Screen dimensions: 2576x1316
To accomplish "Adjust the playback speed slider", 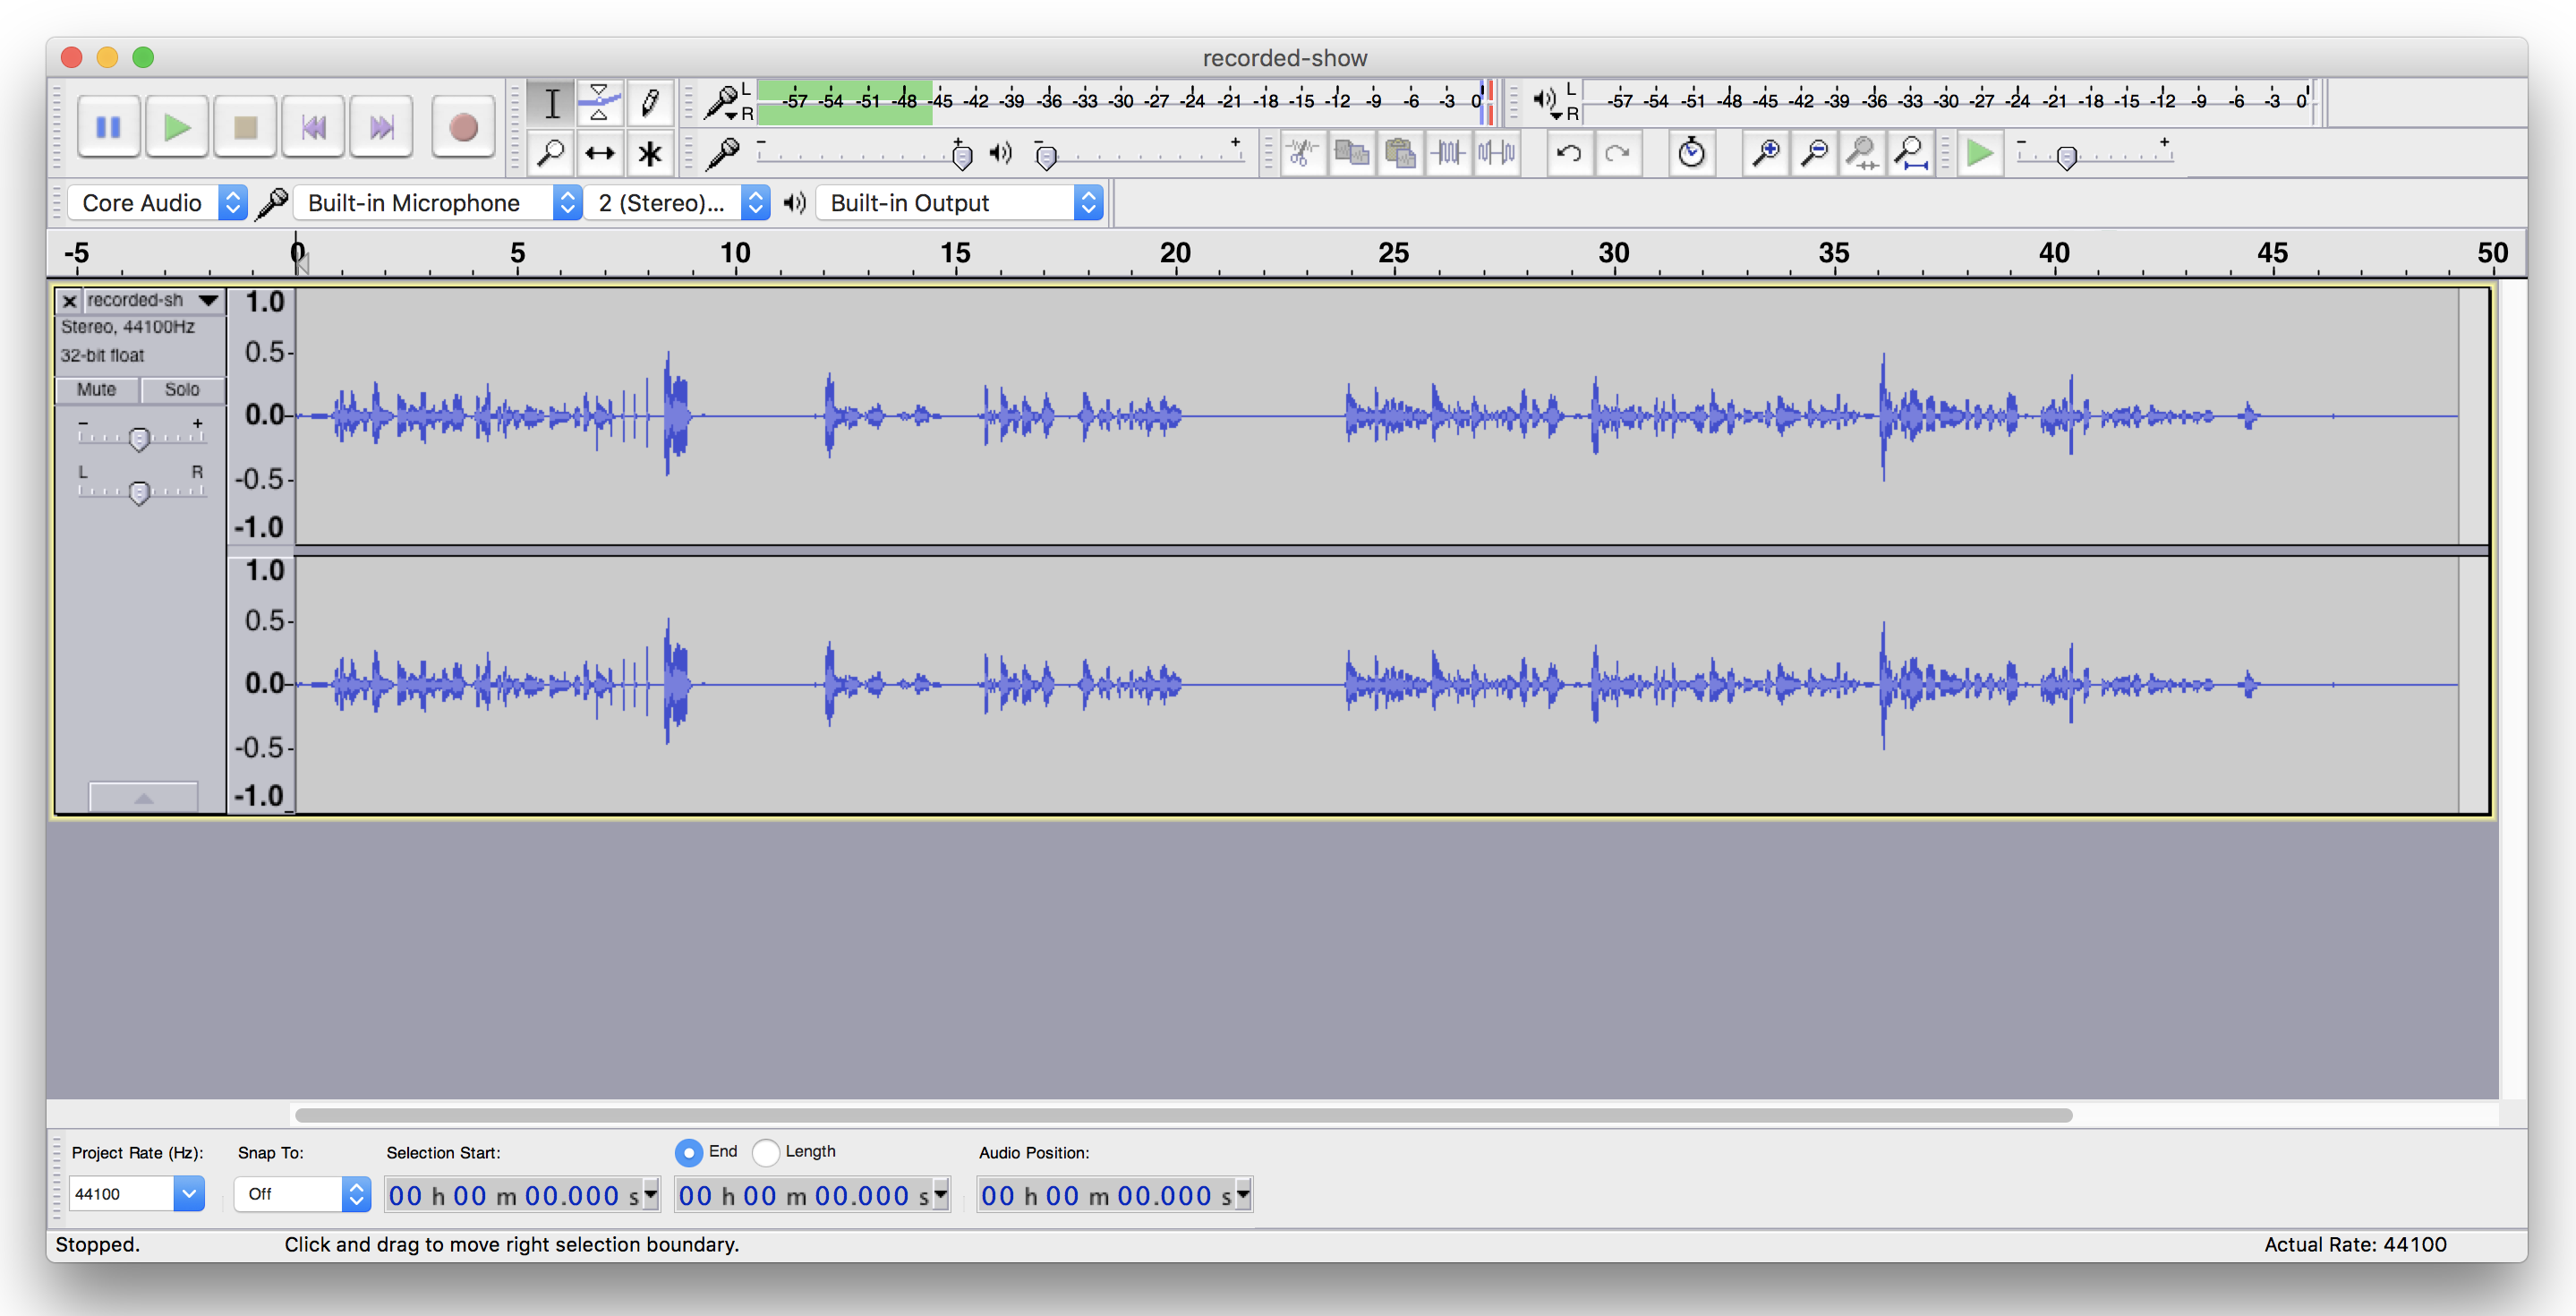I will coord(2067,157).
